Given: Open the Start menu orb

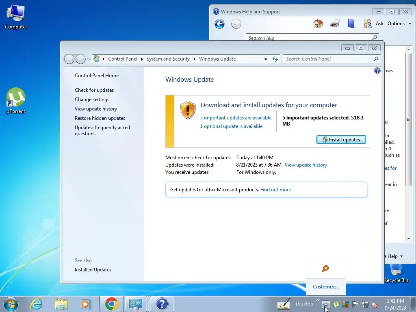Looking at the screenshot, I should [11, 304].
